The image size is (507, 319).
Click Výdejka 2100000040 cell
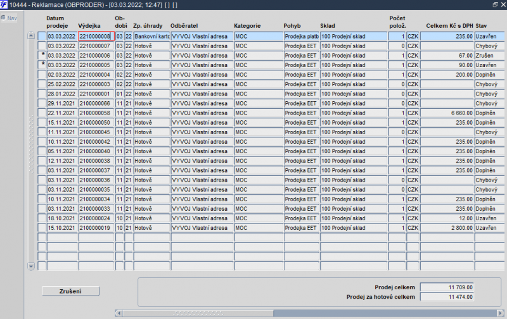point(96,151)
